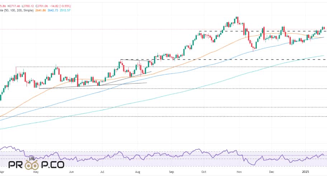Click the Dec label on time axis
This screenshot has height=184, width=327.
[x=271, y=172]
